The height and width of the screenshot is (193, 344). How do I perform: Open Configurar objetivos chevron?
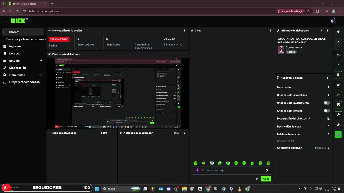[328, 148]
